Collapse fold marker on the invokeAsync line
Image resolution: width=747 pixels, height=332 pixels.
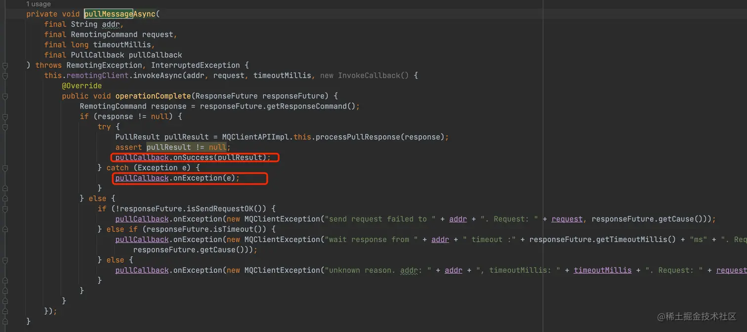coord(5,75)
